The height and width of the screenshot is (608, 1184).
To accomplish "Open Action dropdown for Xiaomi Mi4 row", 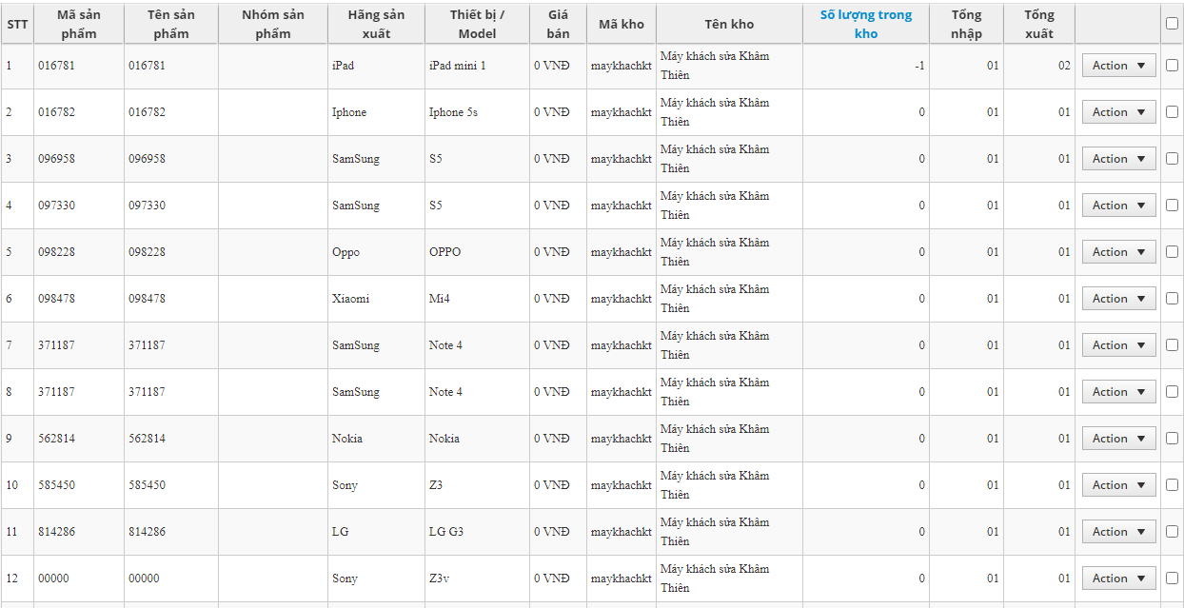I will 1118,299.
